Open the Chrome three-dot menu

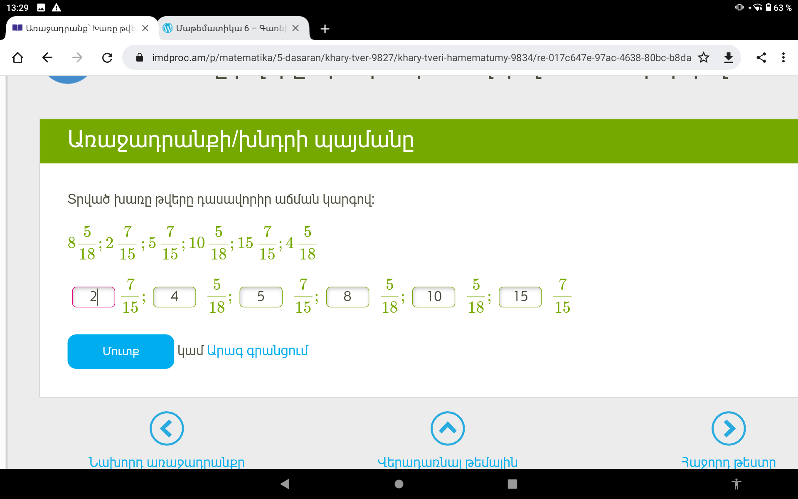pyautogui.click(x=783, y=57)
